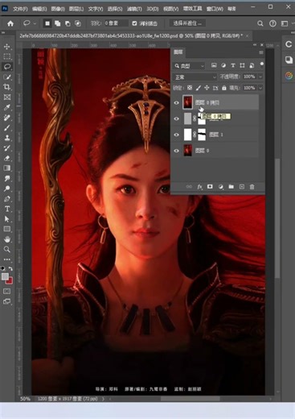Select the Horizontal Type tool
The height and width of the screenshot is (419, 295).
(x=7, y=209)
